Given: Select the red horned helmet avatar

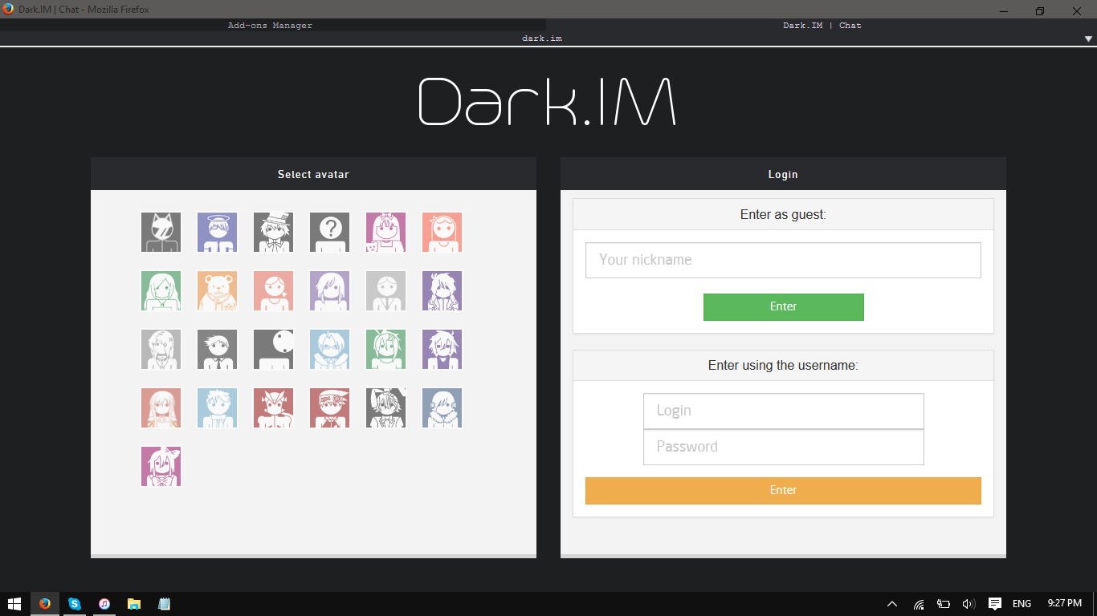Looking at the screenshot, I should pyautogui.click(x=273, y=407).
